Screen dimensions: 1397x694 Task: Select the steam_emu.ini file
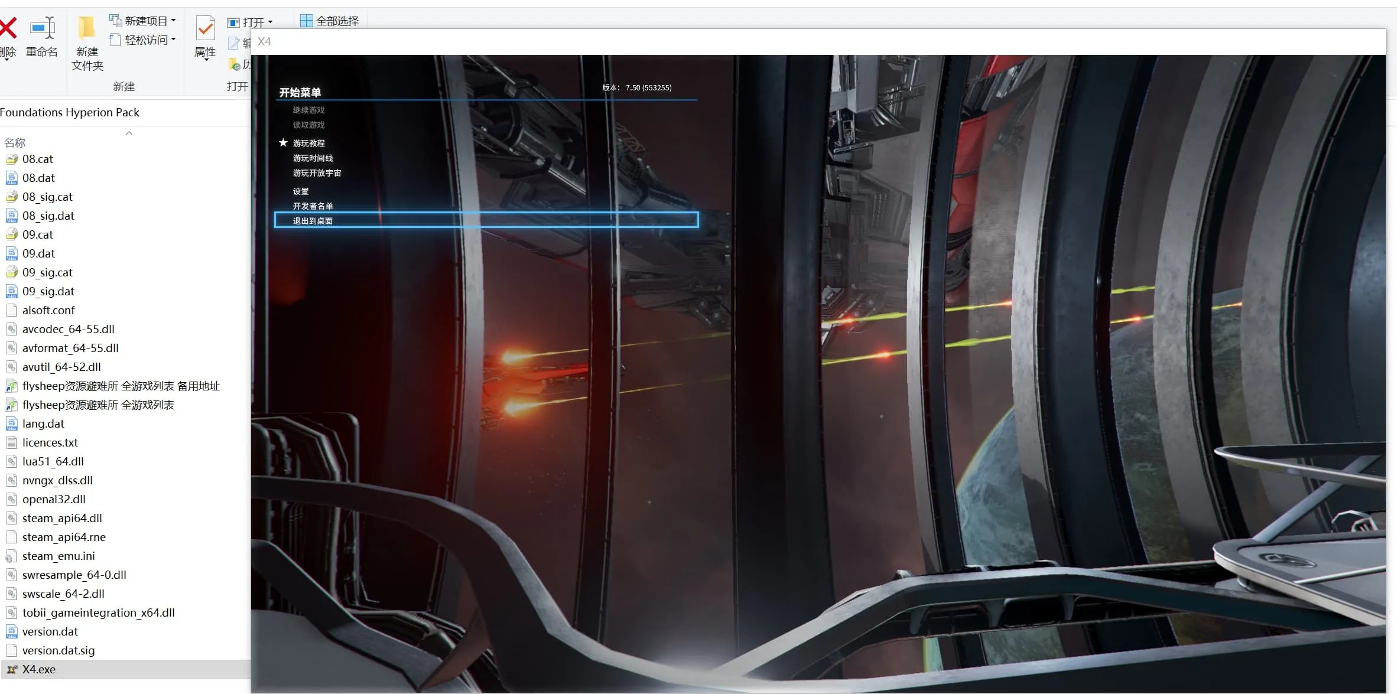pyautogui.click(x=59, y=556)
